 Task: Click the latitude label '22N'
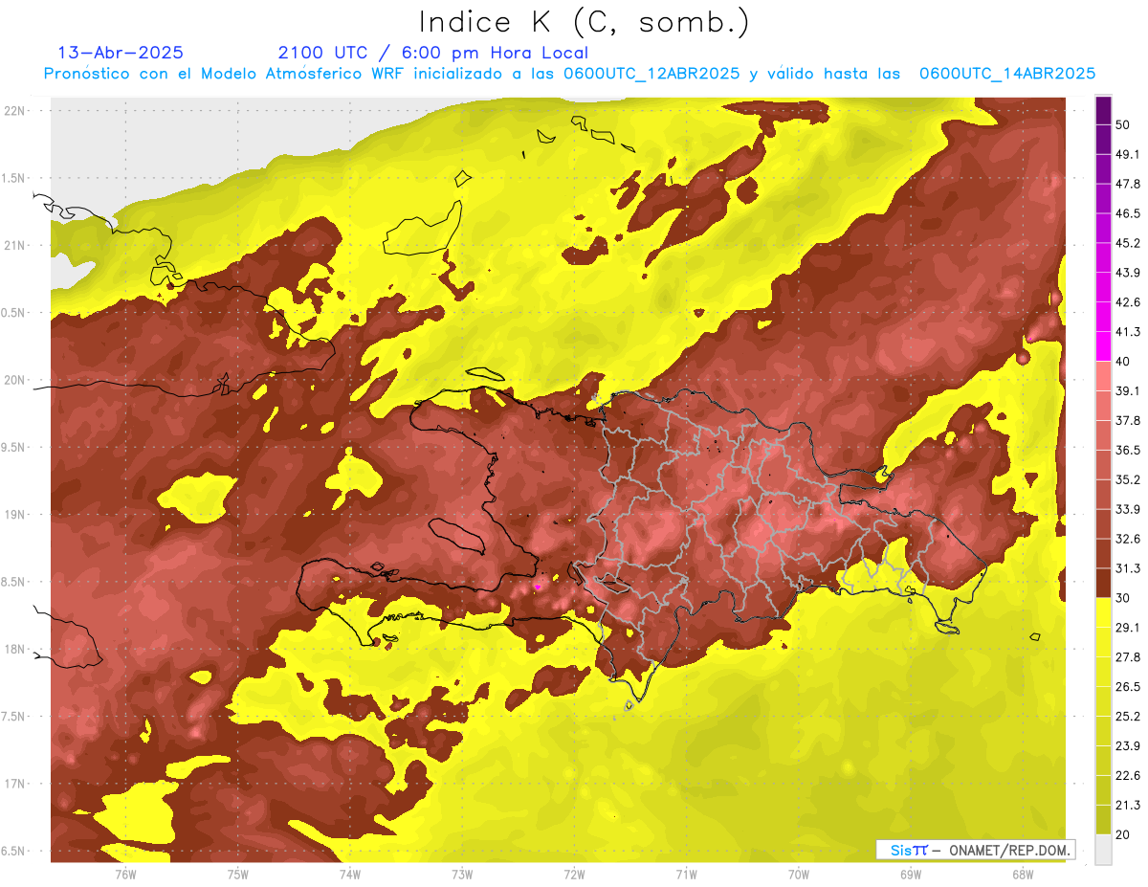pos(16,110)
